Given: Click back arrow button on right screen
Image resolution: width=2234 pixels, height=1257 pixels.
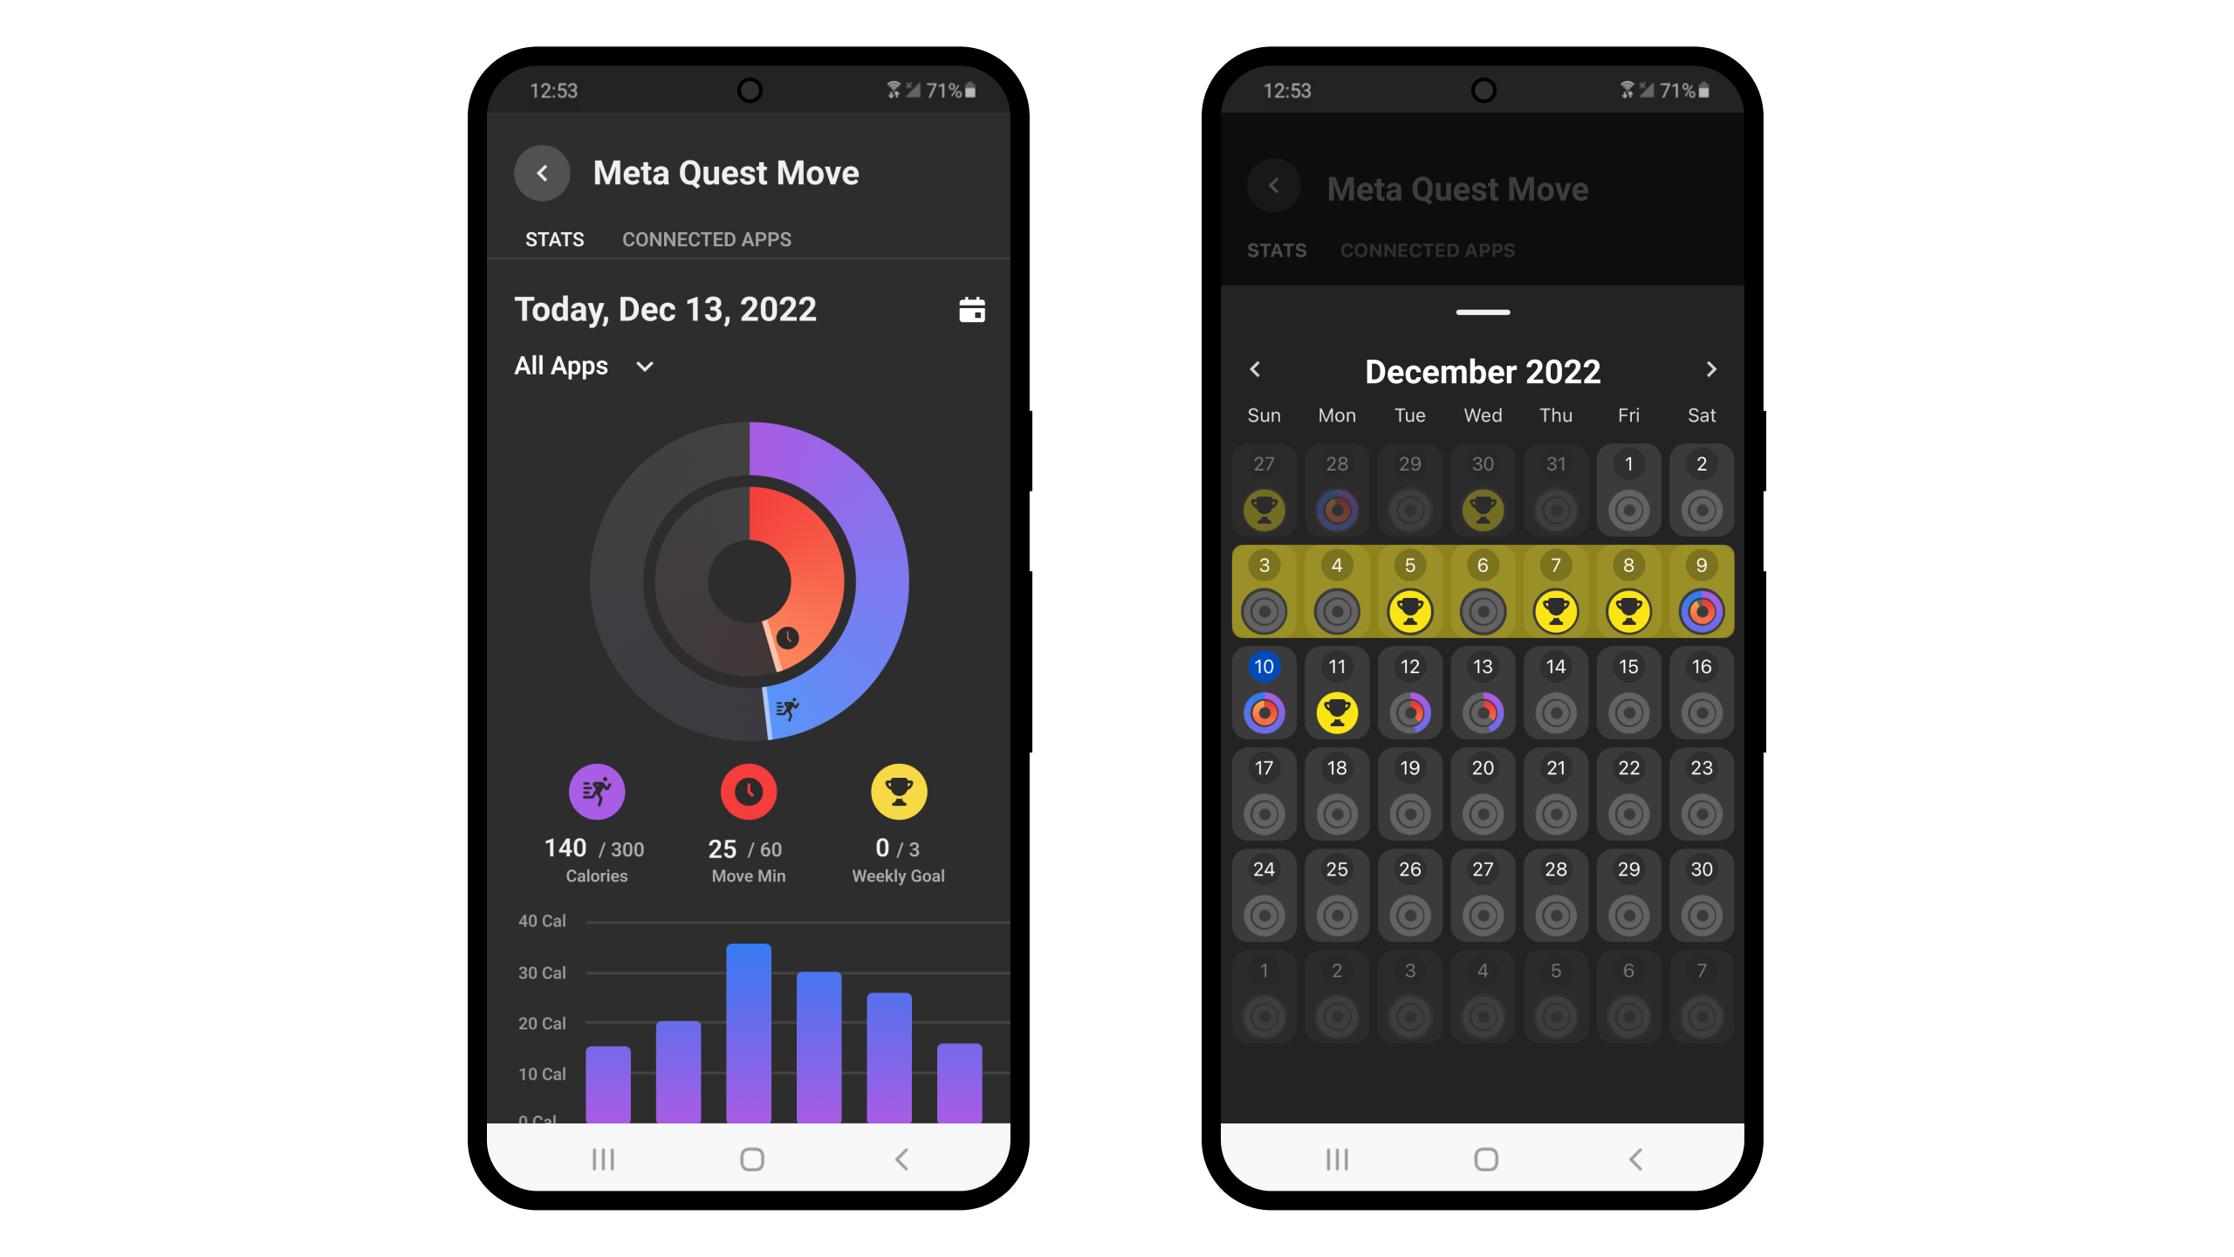Looking at the screenshot, I should point(1275,186).
